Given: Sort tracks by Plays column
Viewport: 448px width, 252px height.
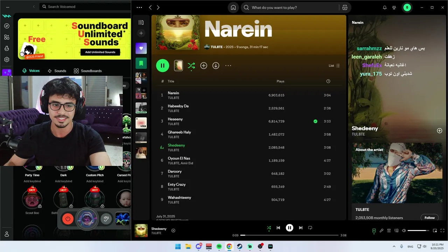Looking at the screenshot, I should click(x=280, y=81).
